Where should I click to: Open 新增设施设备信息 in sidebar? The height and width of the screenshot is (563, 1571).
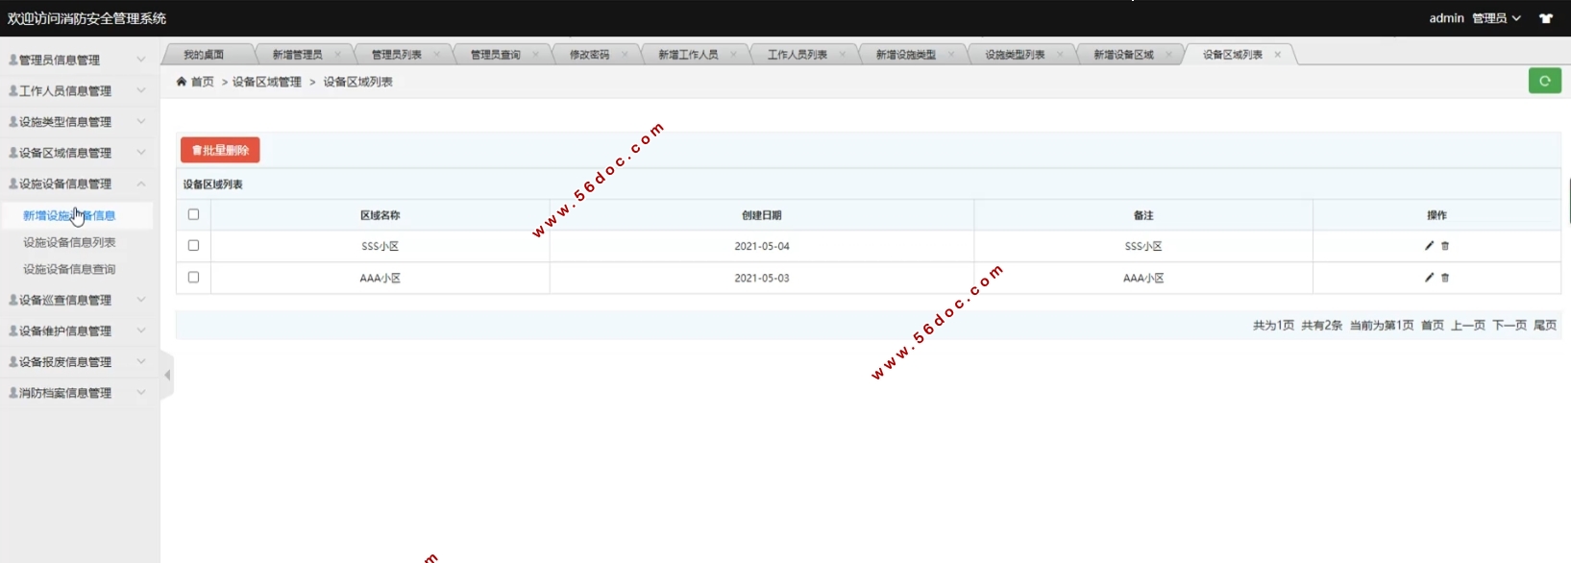pos(69,215)
